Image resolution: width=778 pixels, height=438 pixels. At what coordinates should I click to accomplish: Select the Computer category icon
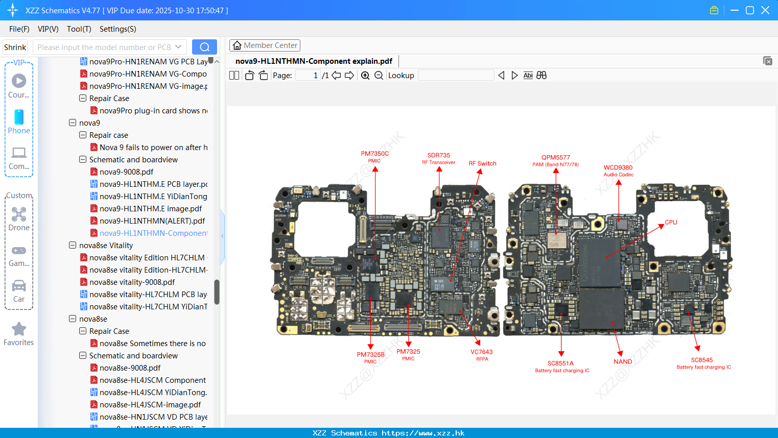point(19,158)
